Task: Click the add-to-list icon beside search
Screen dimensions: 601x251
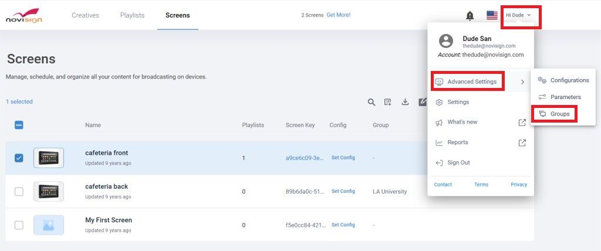Action: [388, 102]
